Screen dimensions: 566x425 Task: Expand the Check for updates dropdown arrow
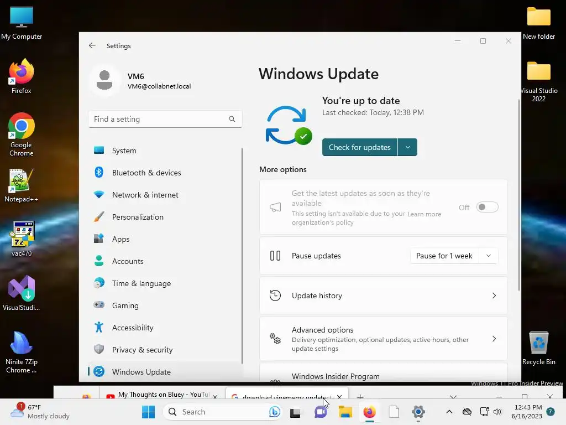coord(407,147)
